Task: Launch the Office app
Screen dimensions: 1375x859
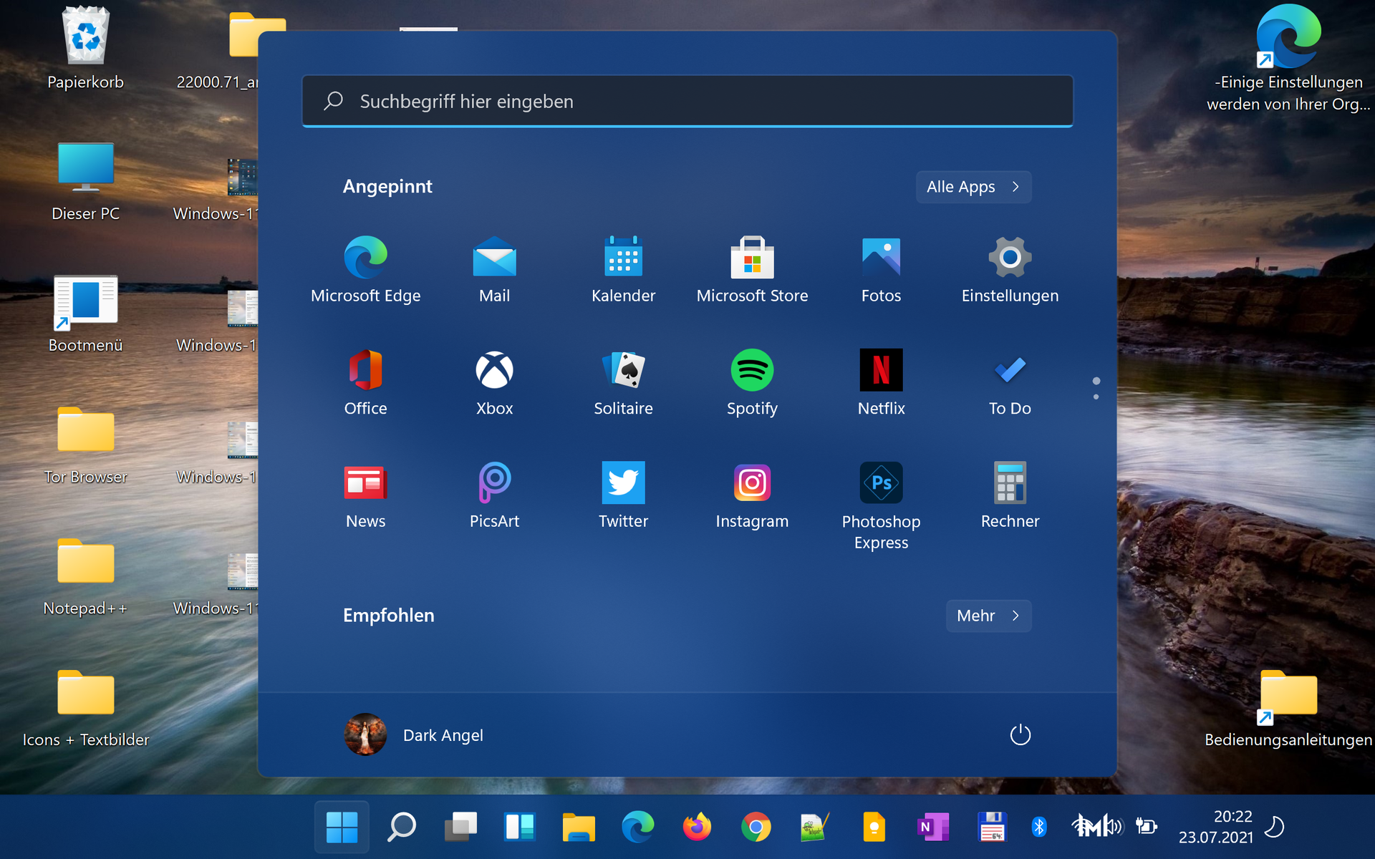Action: 365,383
